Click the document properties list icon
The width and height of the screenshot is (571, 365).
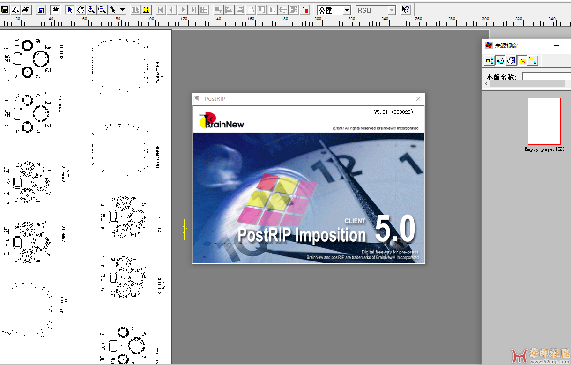[41, 9]
